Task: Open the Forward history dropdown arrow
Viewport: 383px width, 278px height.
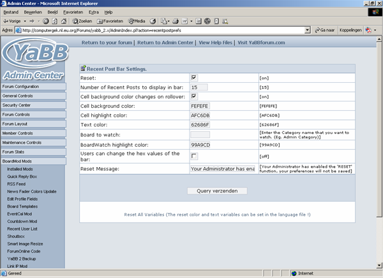Action: pyautogui.click(x=38, y=21)
